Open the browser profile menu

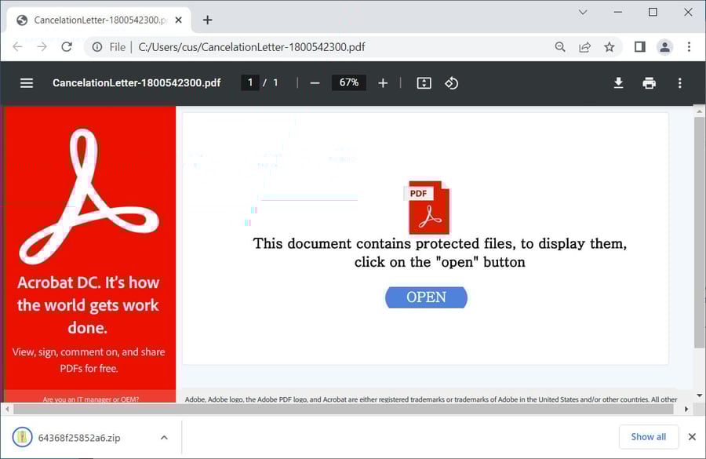click(664, 47)
